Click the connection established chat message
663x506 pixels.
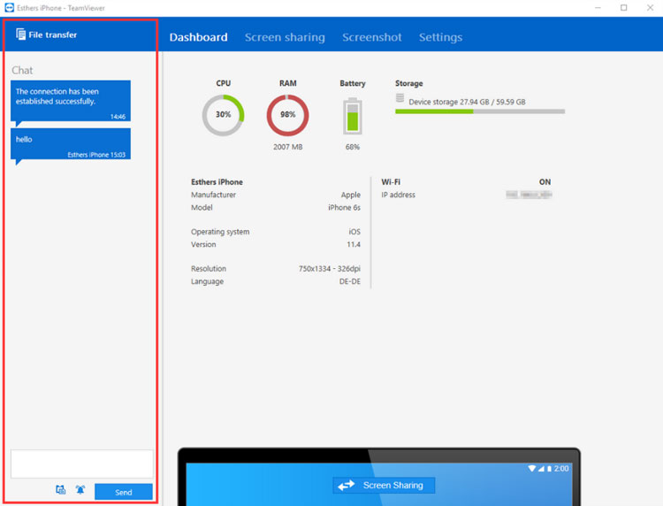click(71, 100)
